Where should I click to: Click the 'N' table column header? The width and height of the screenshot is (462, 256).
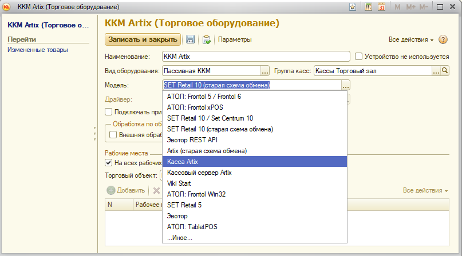[x=119, y=205]
